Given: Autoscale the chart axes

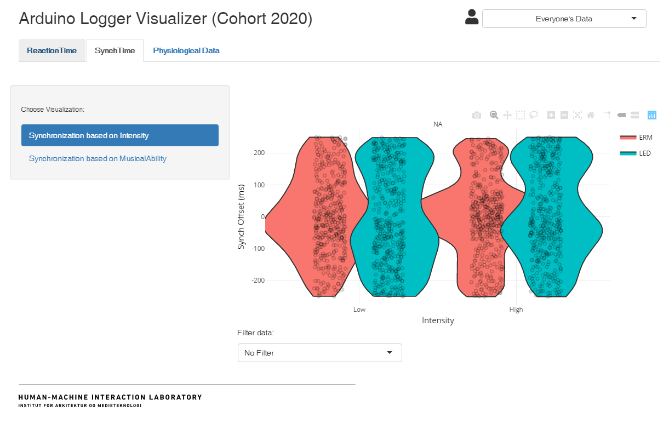Looking at the screenshot, I should pyautogui.click(x=577, y=115).
